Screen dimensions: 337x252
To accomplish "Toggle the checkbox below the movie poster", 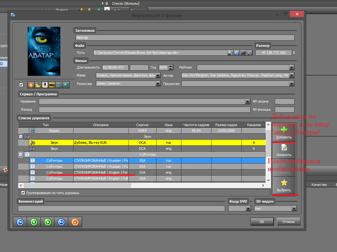I will point(21,85).
